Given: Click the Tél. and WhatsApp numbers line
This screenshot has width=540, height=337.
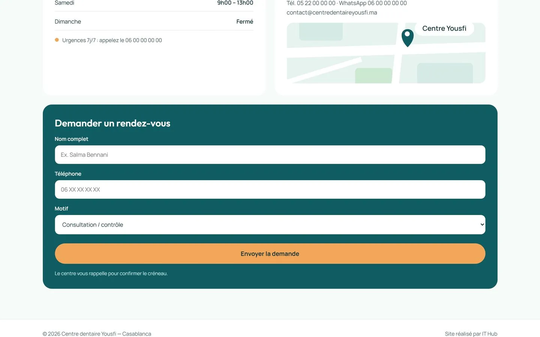Looking at the screenshot, I should (x=346, y=3).
